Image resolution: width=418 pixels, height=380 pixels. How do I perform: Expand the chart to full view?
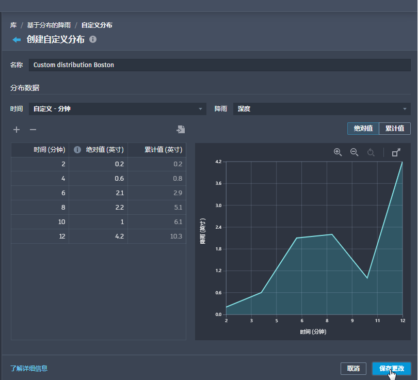coord(396,152)
